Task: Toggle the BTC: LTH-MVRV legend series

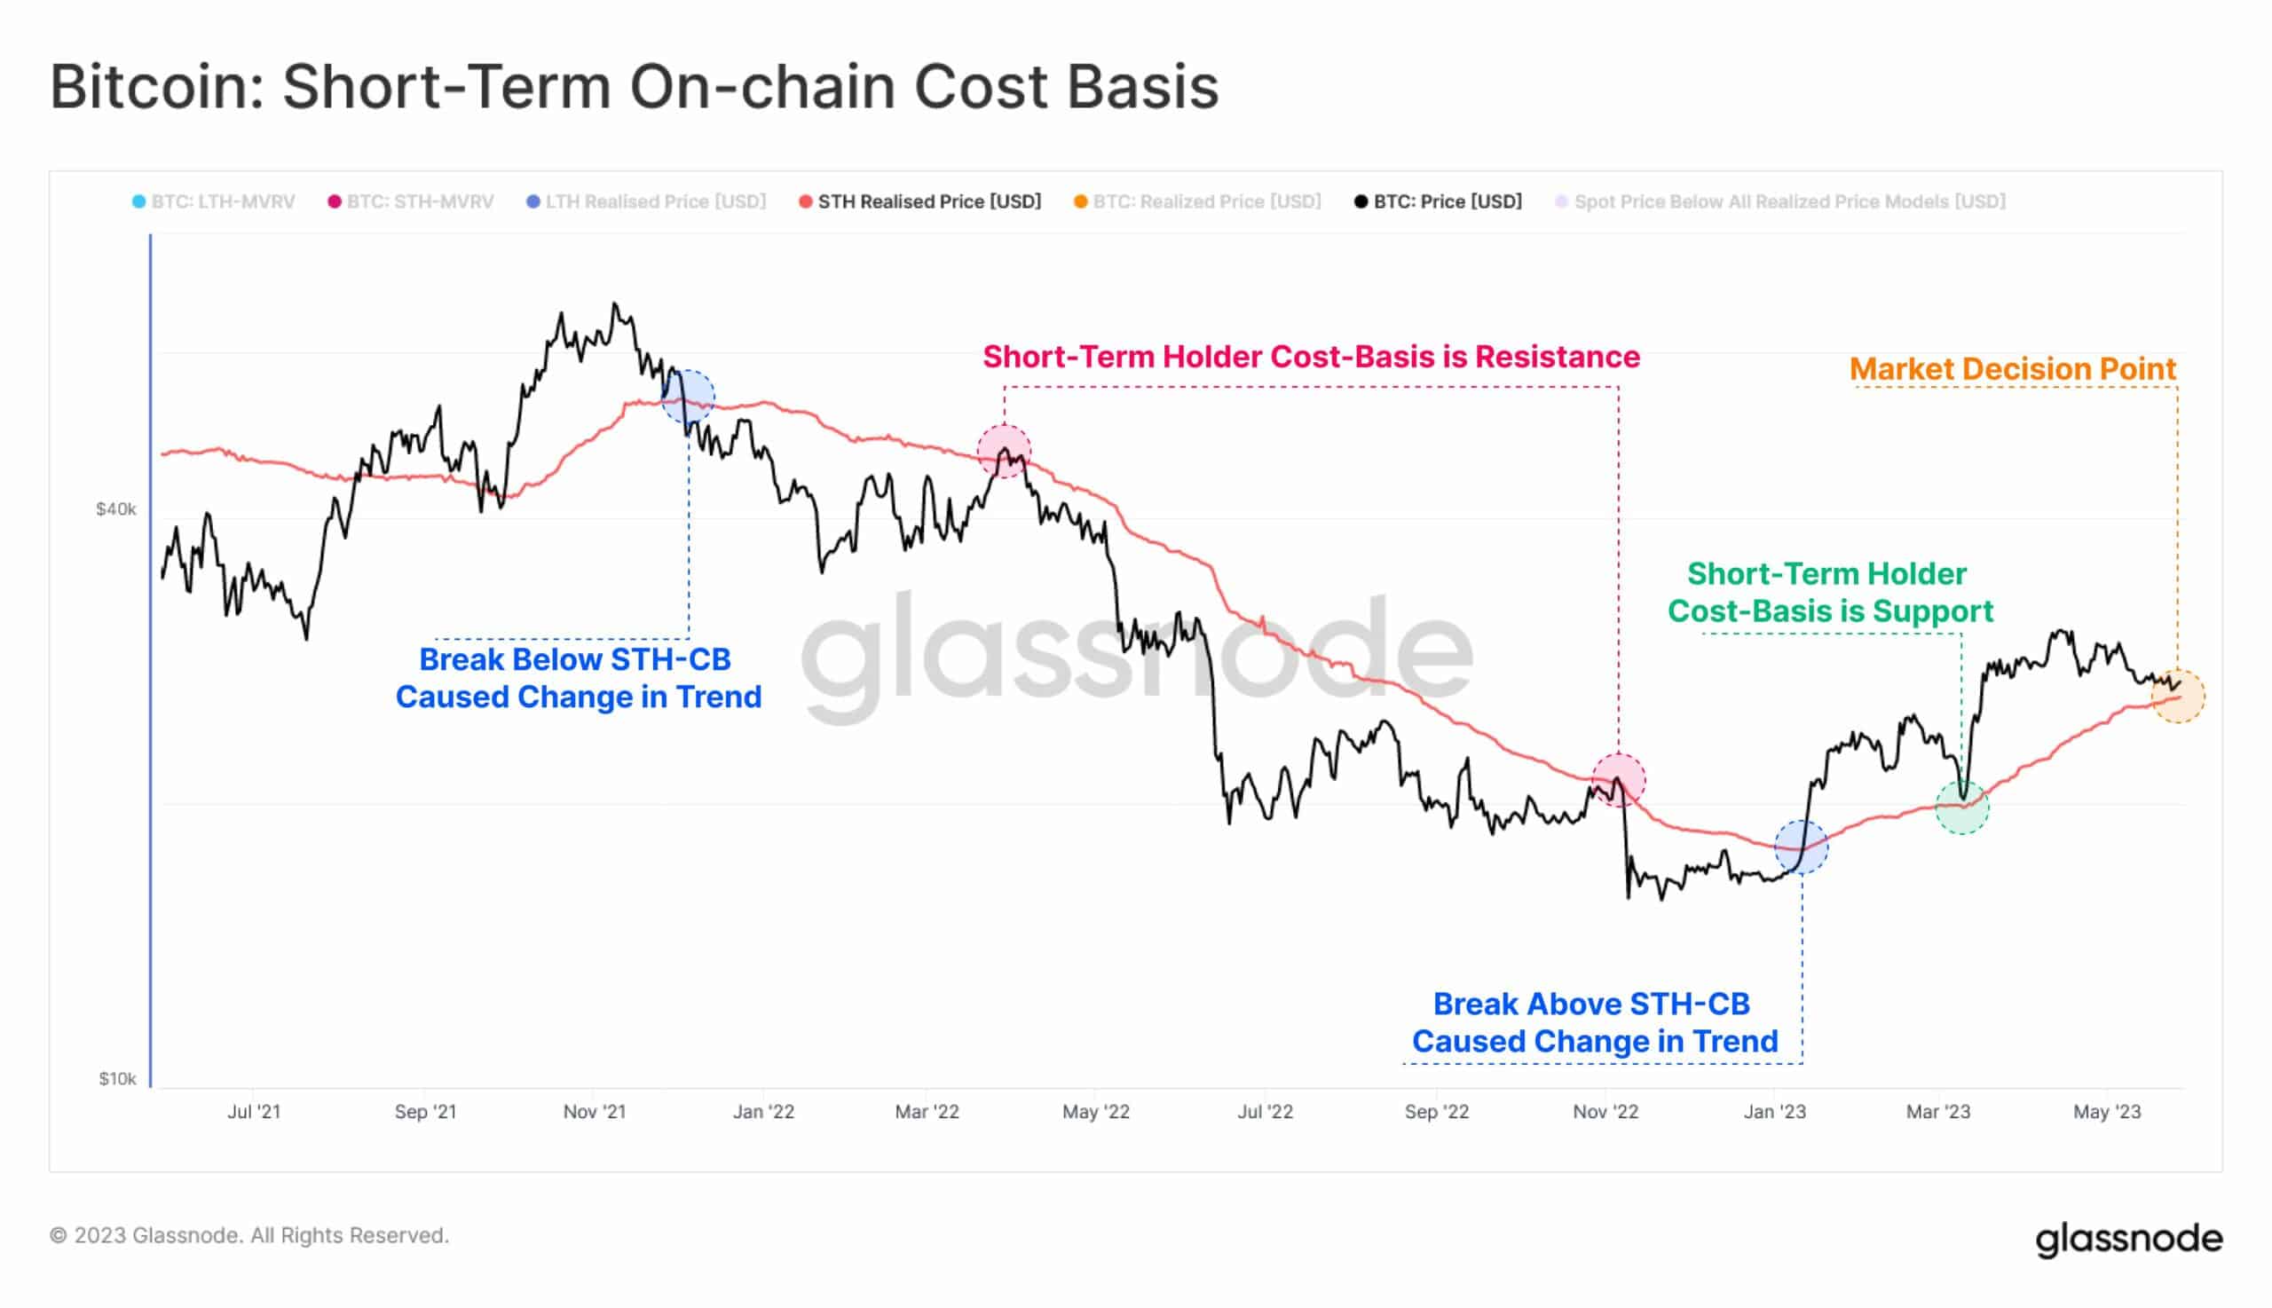Action: 213,202
